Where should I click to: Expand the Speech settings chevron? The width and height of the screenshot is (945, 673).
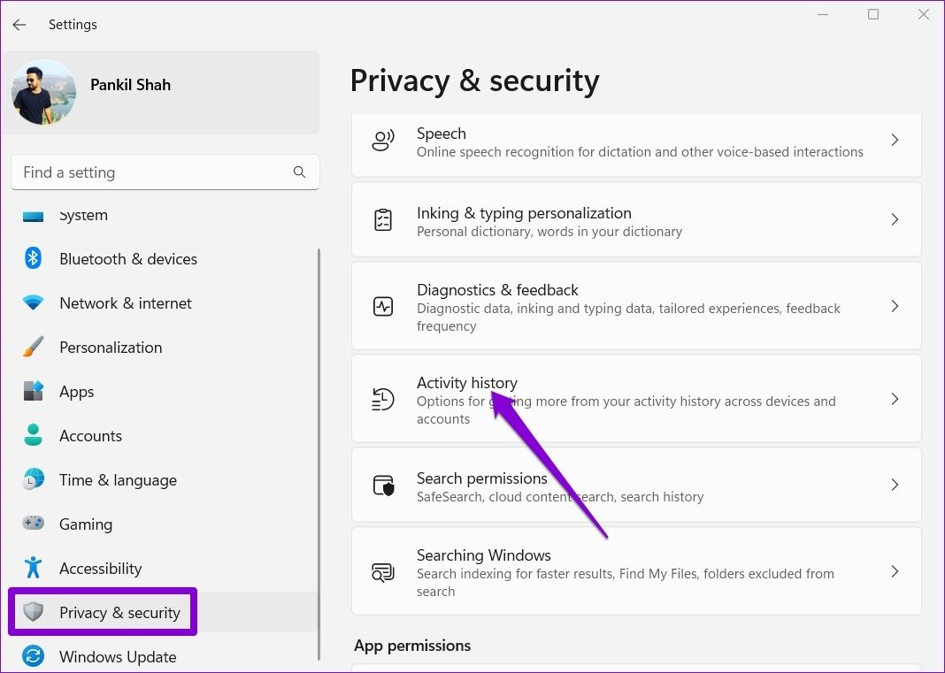pyautogui.click(x=895, y=141)
